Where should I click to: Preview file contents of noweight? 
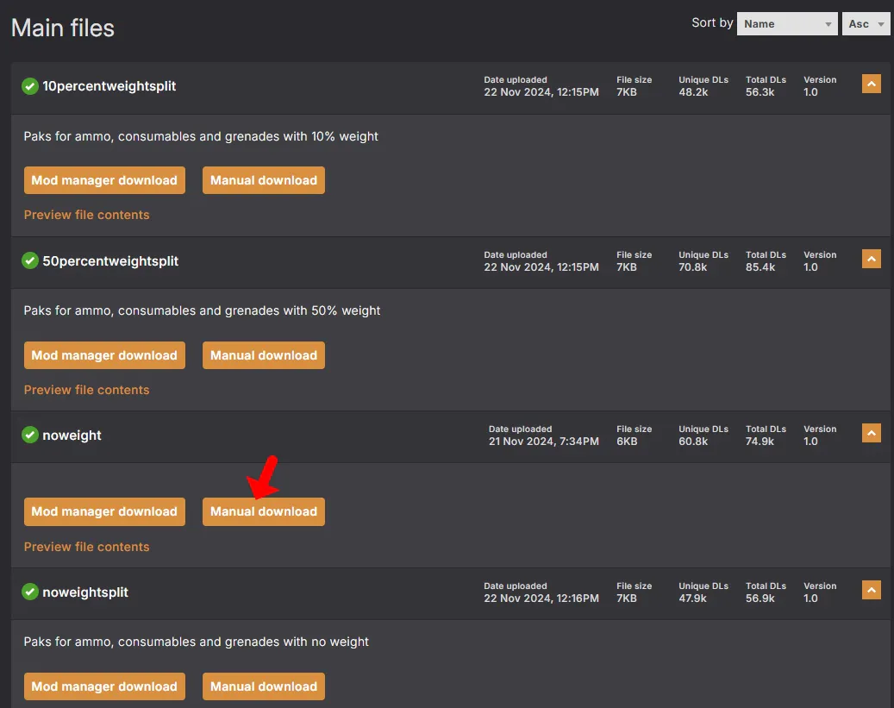(x=87, y=547)
